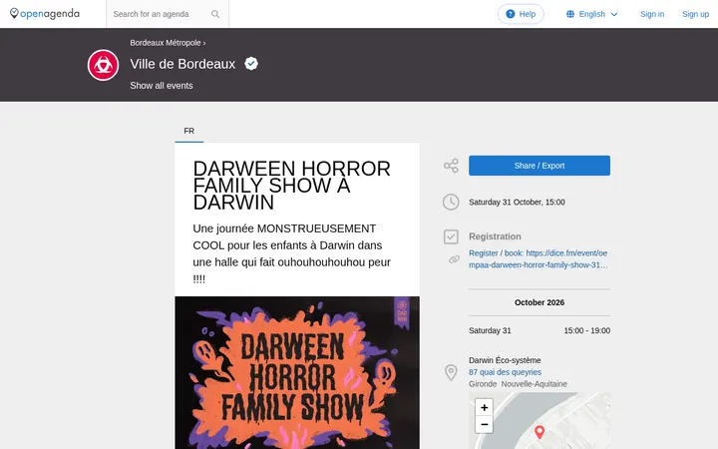Select the 'DARWEEN HORROR FAMILY SHOW À DARWIN' title
The image size is (718, 449).
291,186
